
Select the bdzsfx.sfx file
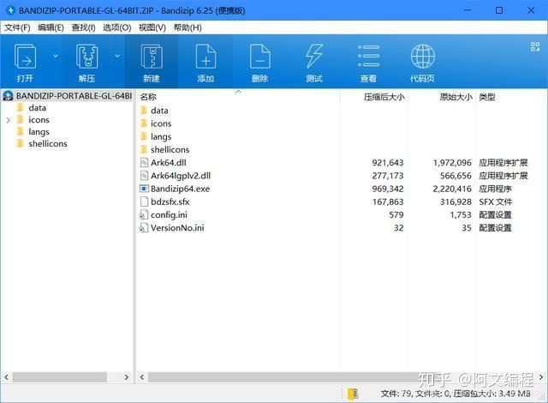pos(170,201)
